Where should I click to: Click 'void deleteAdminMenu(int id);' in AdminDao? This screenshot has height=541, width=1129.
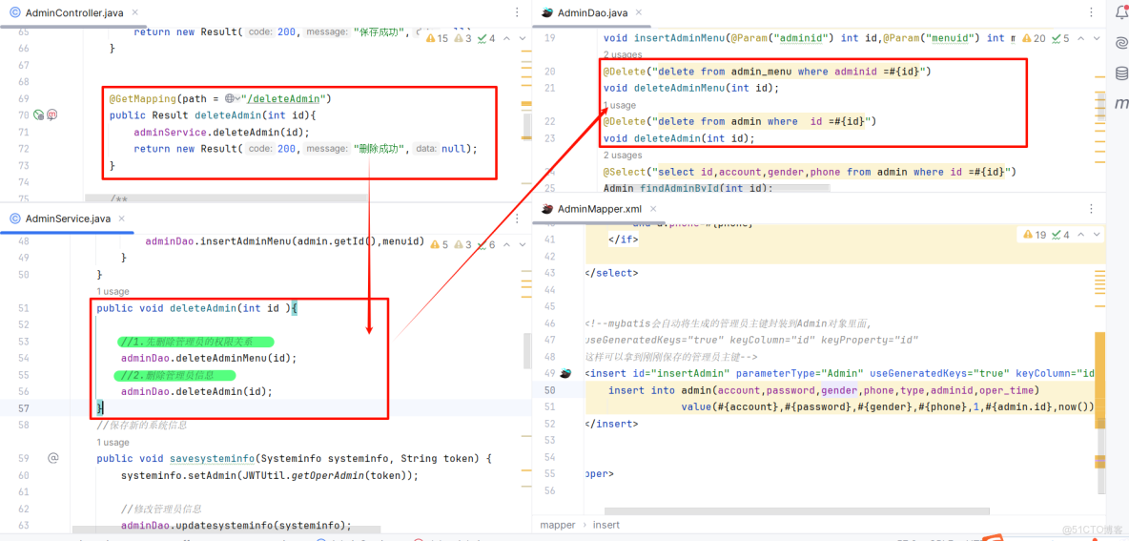pyautogui.click(x=691, y=88)
